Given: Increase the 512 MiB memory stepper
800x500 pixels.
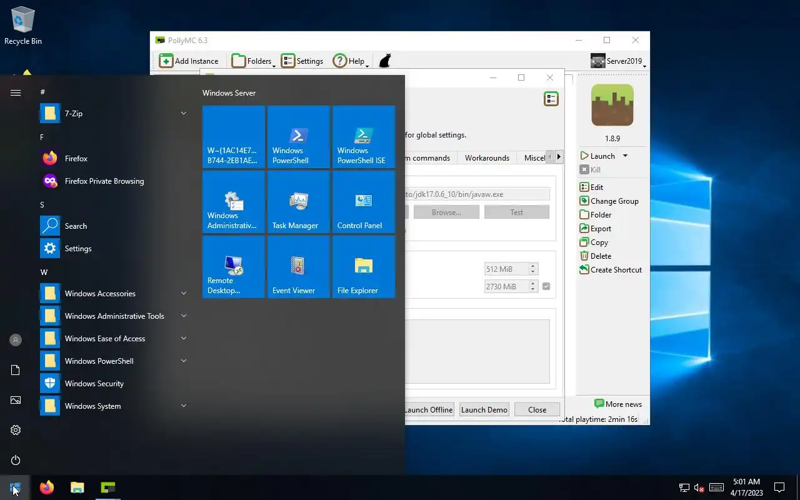Looking at the screenshot, I should [533, 266].
